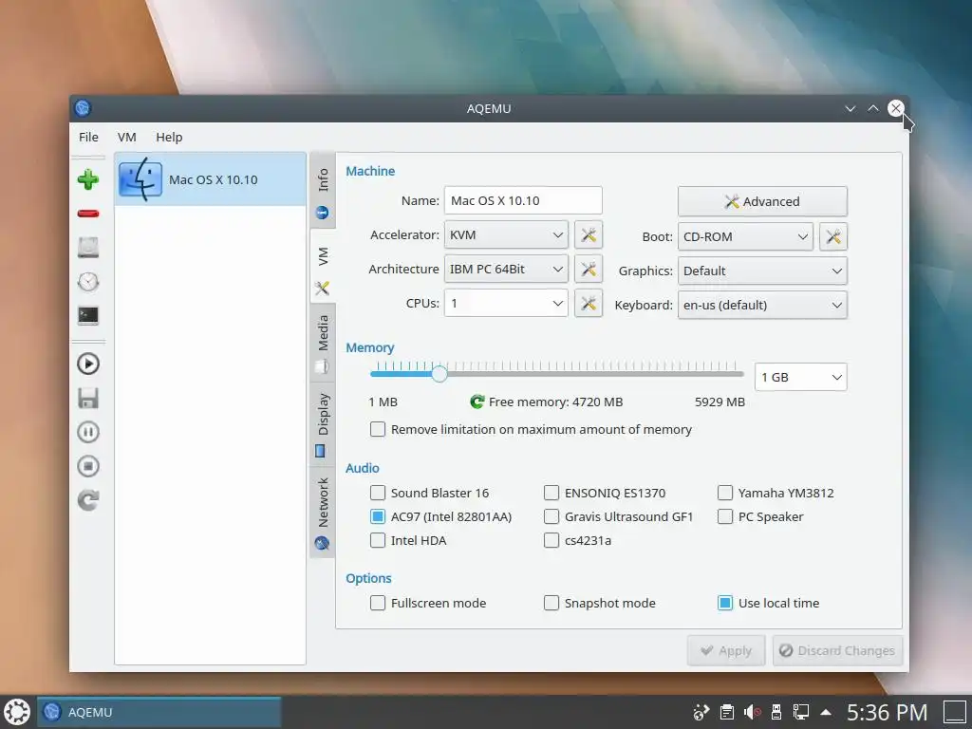Open Accelerator settings tools icon
972x729 pixels.
click(x=589, y=235)
